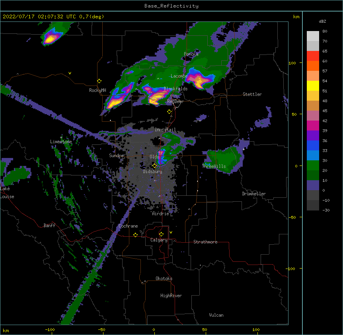Screen dimensions: 343x335
Task: Click the hail core echo east of Lacombe
Action: pyautogui.click(x=199, y=79)
